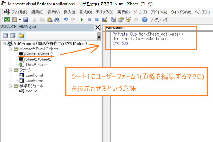Screen dimensions: 213x142
Task: Collapse Microsoft Excel Objects folder
Action: tap(10, 49)
